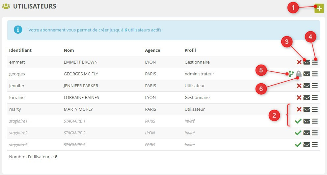Sort by the Identifiant column header

(20, 50)
